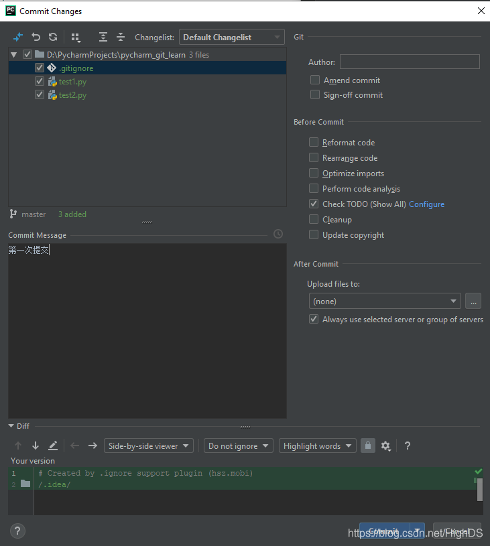Collapse the project root tree node
Screen dimensions: 490x546
(14, 55)
